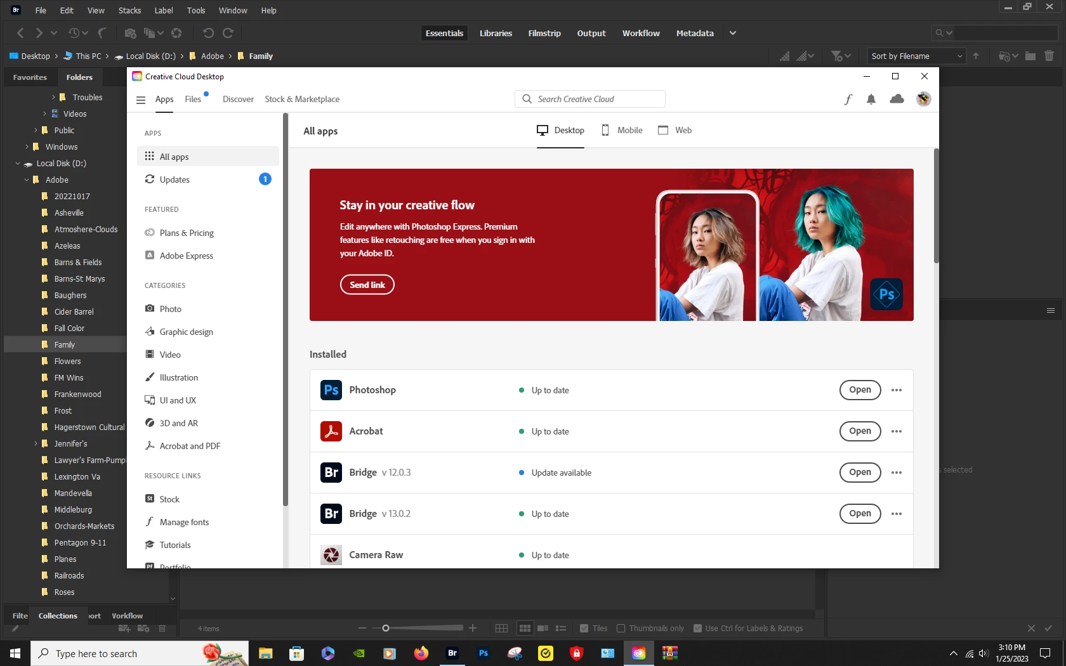Open File Explorer from the taskbar
Screen dimensions: 1066x666
click(x=266, y=653)
